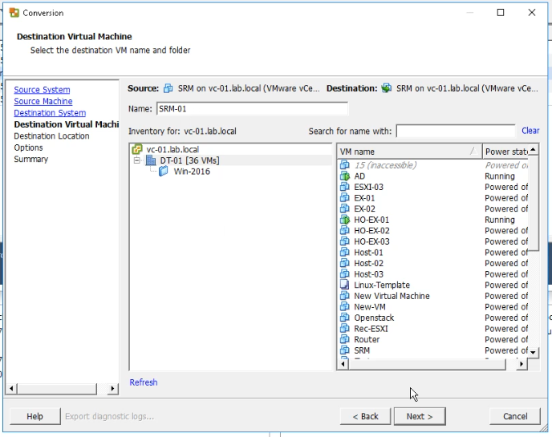Select the DT-01 [36 VMs] tree node
This screenshot has height=437, width=552.
point(189,160)
